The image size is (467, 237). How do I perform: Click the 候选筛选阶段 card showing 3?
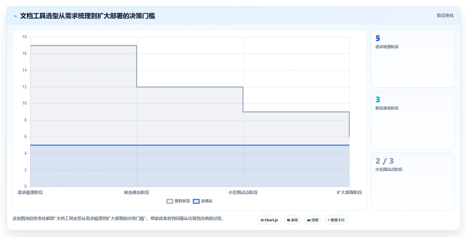412,120
